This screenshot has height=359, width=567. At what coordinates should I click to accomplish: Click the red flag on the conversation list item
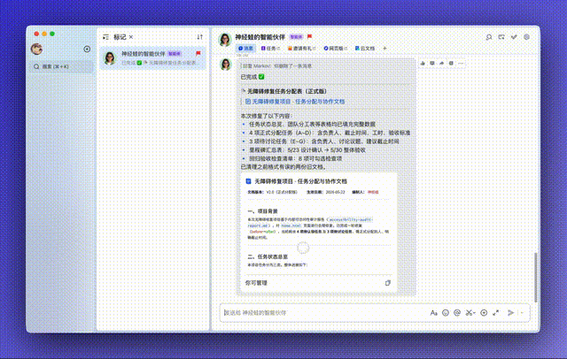pos(198,53)
